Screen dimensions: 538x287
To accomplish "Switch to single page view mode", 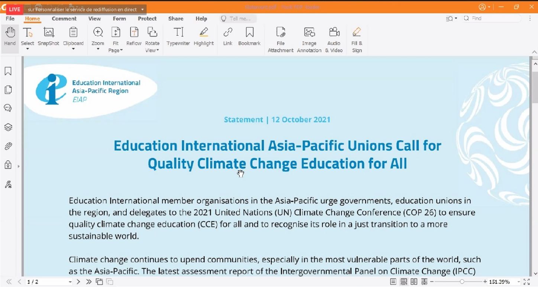I will (x=393, y=282).
